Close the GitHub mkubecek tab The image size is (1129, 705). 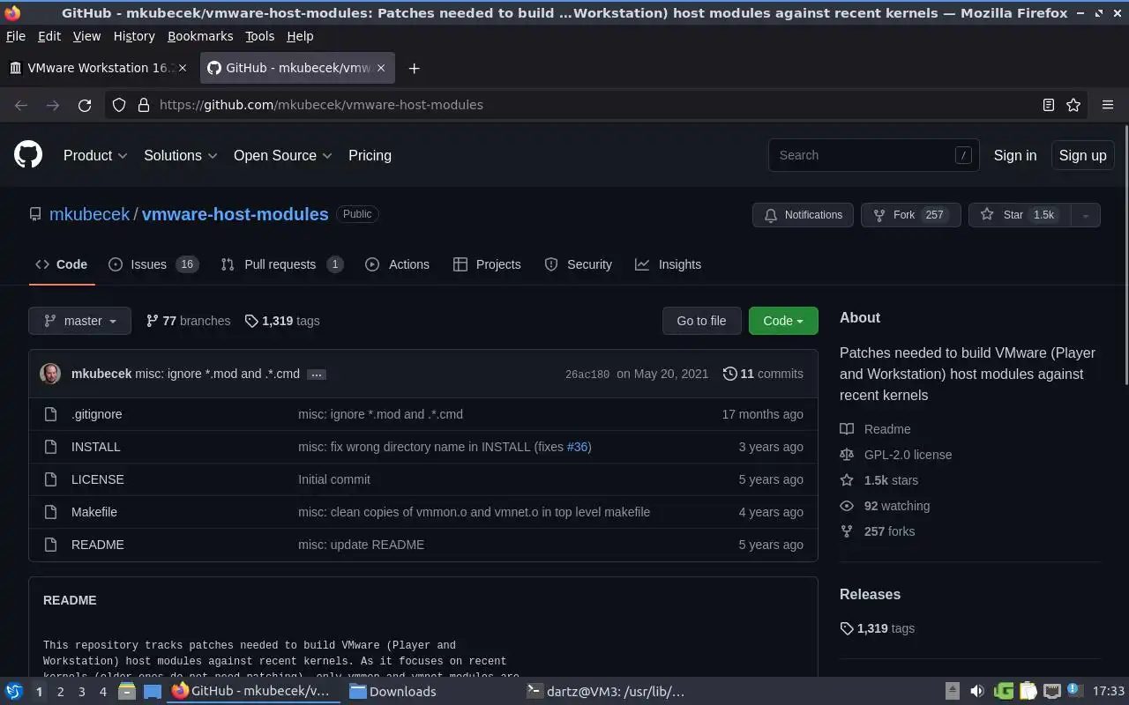tap(381, 68)
